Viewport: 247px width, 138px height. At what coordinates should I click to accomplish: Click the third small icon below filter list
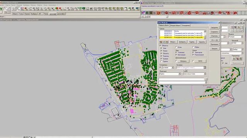point(167,42)
